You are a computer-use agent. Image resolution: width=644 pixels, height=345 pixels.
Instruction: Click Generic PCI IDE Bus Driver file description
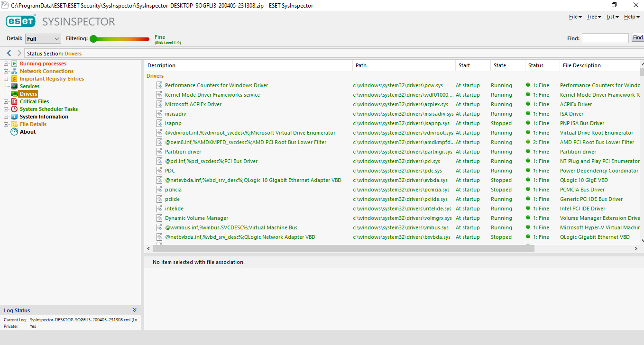pos(591,199)
